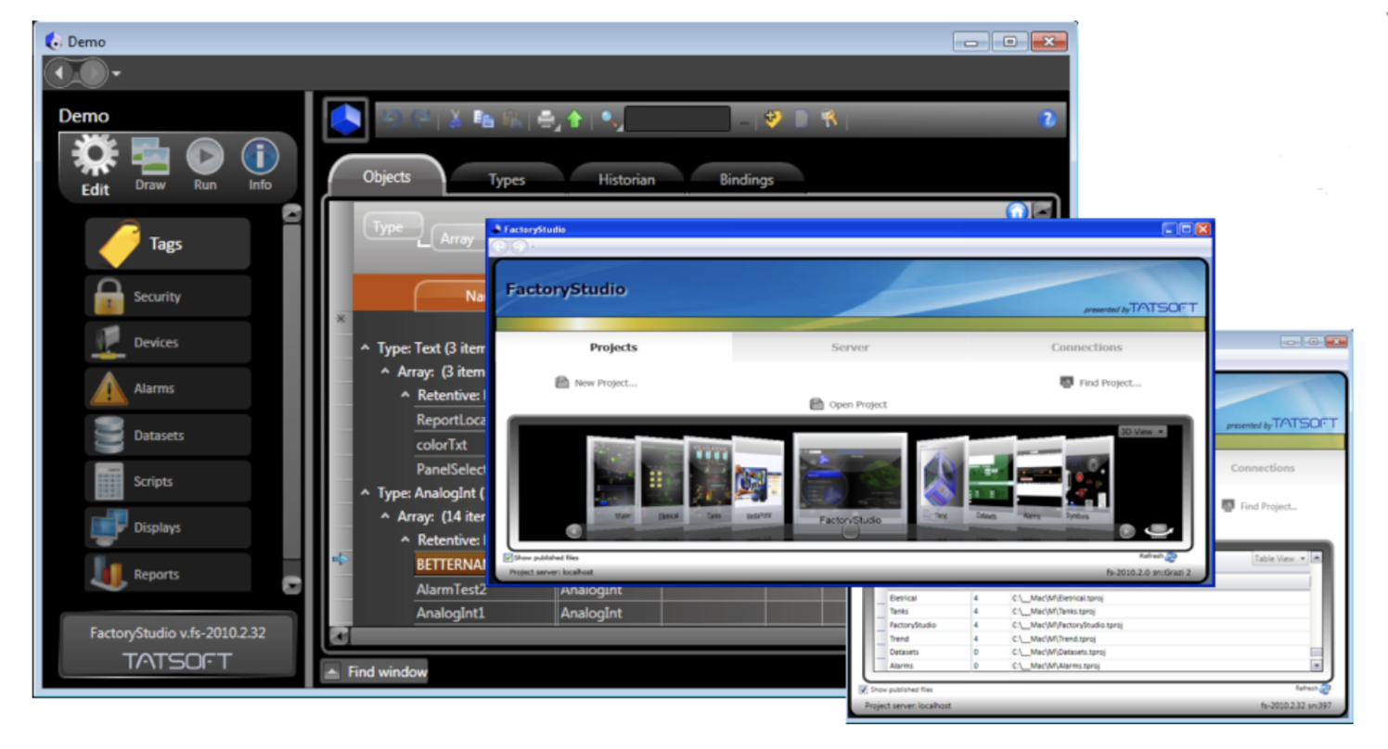
Task: Click the Copy toolbar icon
Action: click(482, 119)
